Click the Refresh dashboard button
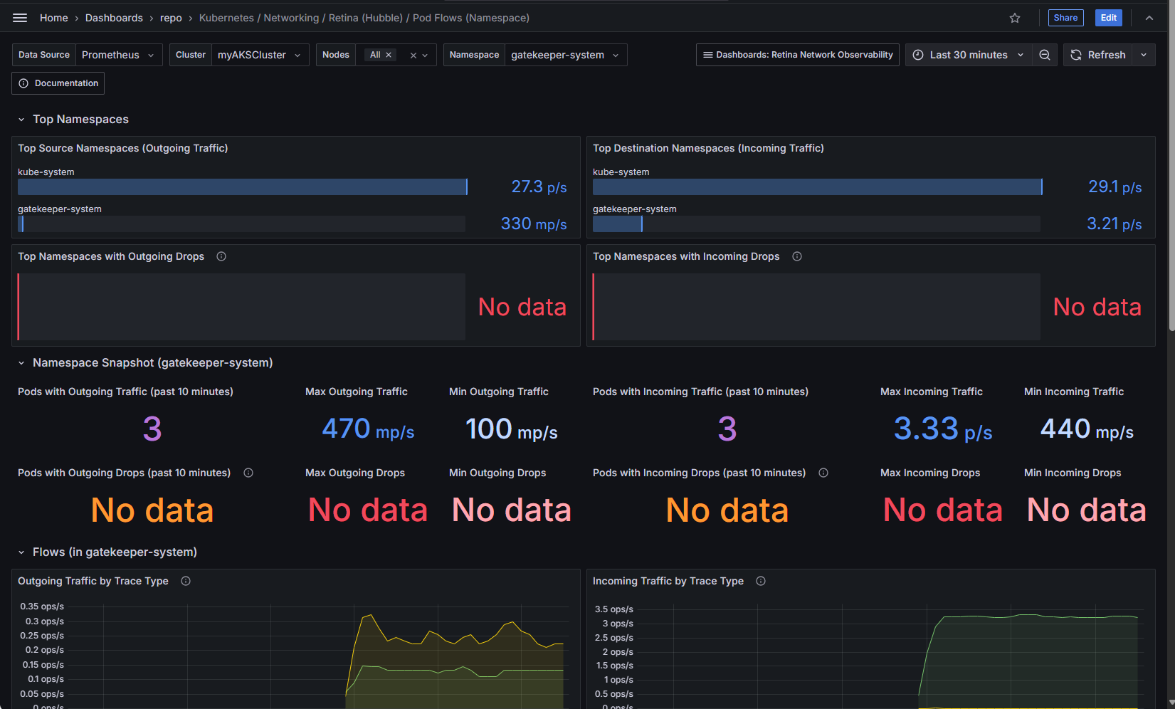 [x=1098, y=55]
